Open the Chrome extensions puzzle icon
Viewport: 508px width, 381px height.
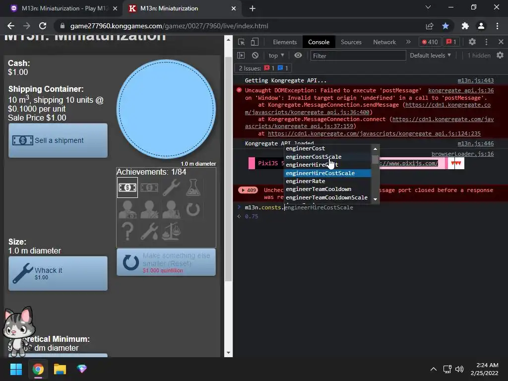coord(465,26)
